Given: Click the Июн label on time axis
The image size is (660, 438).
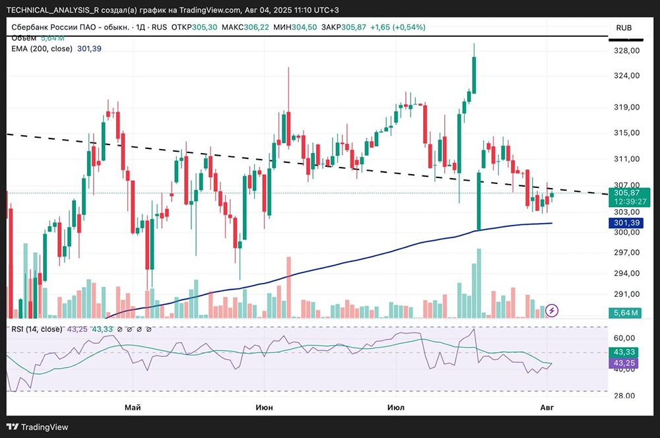Looking at the screenshot, I should [x=265, y=407].
